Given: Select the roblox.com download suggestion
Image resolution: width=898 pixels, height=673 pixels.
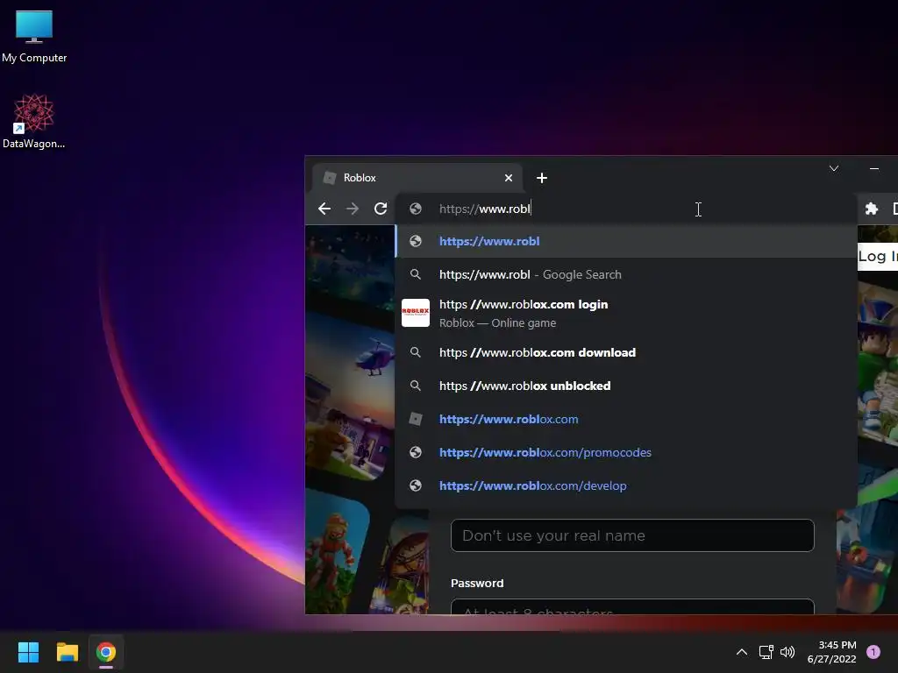Looking at the screenshot, I should pyautogui.click(x=626, y=352).
